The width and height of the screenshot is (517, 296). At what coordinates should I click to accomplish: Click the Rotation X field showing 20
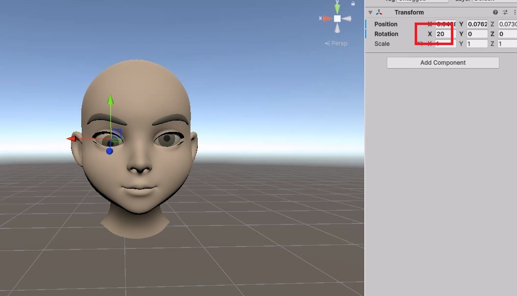(x=446, y=34)
